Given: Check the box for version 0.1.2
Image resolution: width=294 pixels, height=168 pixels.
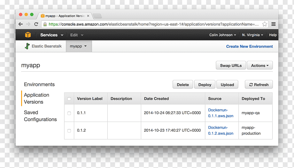Looking at the screenshot, I should (69, 131).
